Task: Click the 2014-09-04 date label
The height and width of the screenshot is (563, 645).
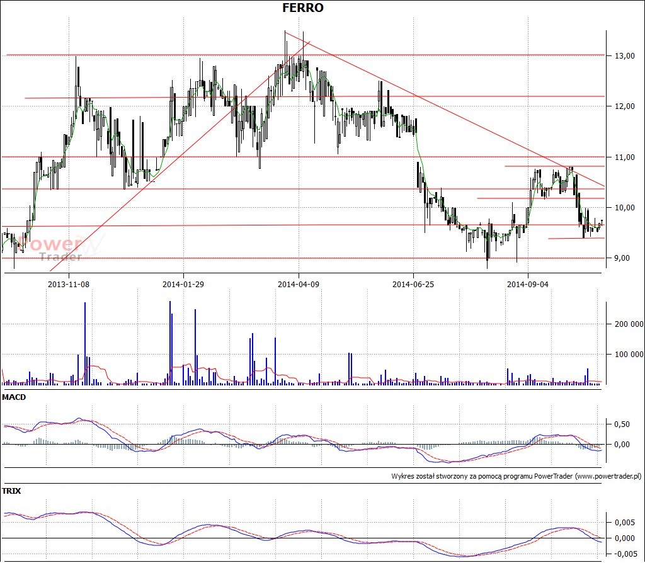Action: [x=528, y=284]
